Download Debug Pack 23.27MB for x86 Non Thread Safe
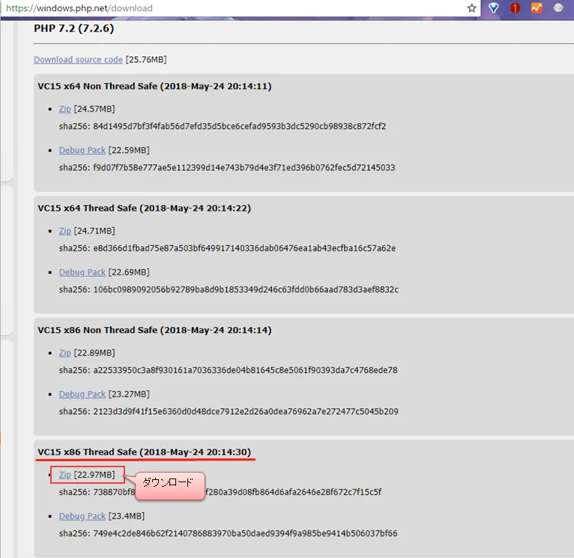The height and width of the screenshot is (558, 574). (x=82, y=394)
